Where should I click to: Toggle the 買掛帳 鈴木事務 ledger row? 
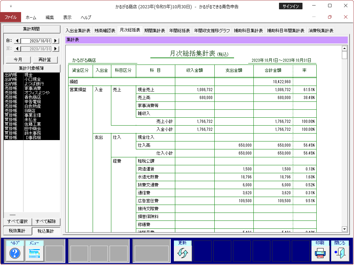[x=32, y=133]
